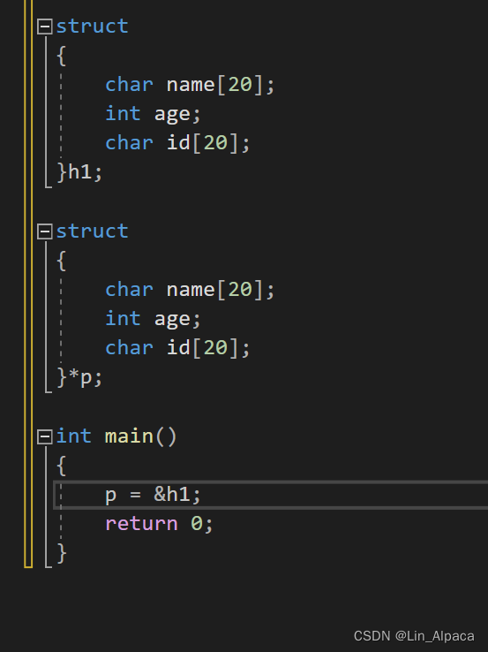Collapse the int main() function block
The height and width of the screenshot is (652, 488).
(x=44, y=436)
